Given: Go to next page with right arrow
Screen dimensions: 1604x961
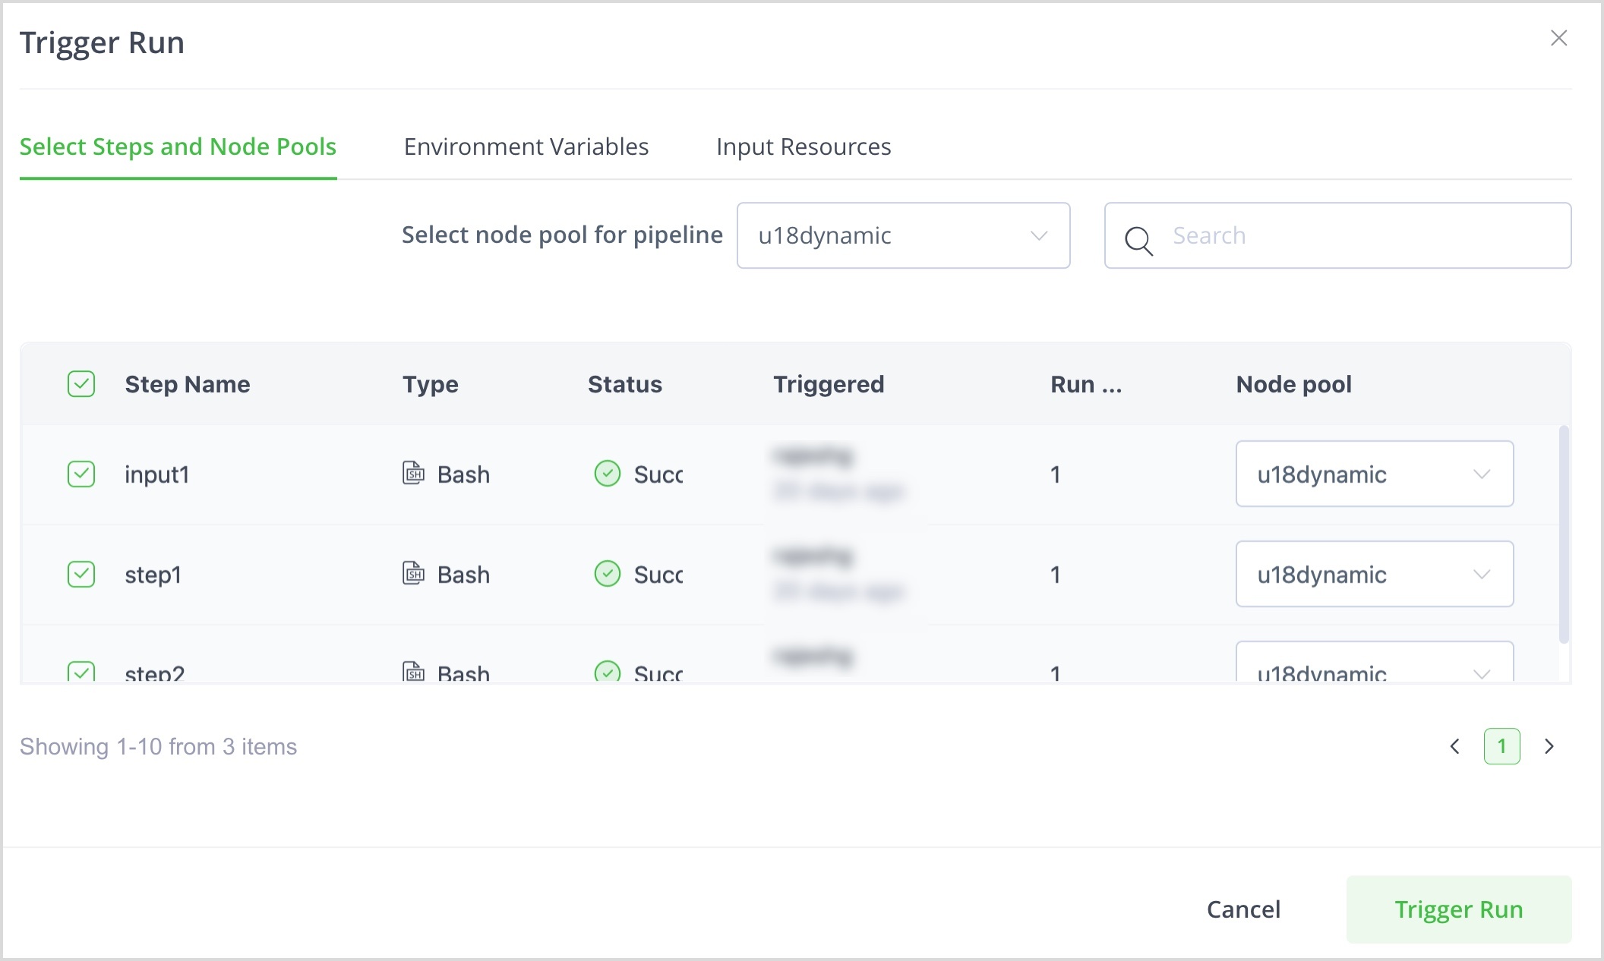Looking at the screenshot, I should (x=1549, y=746).
